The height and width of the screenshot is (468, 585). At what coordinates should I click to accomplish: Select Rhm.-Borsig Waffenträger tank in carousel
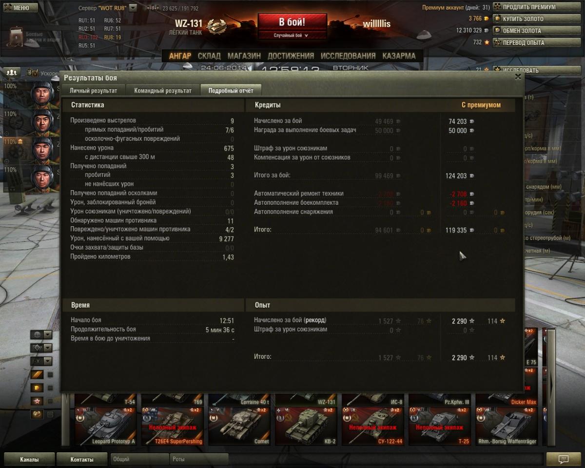pyautogui.click(x=507, y=426)
